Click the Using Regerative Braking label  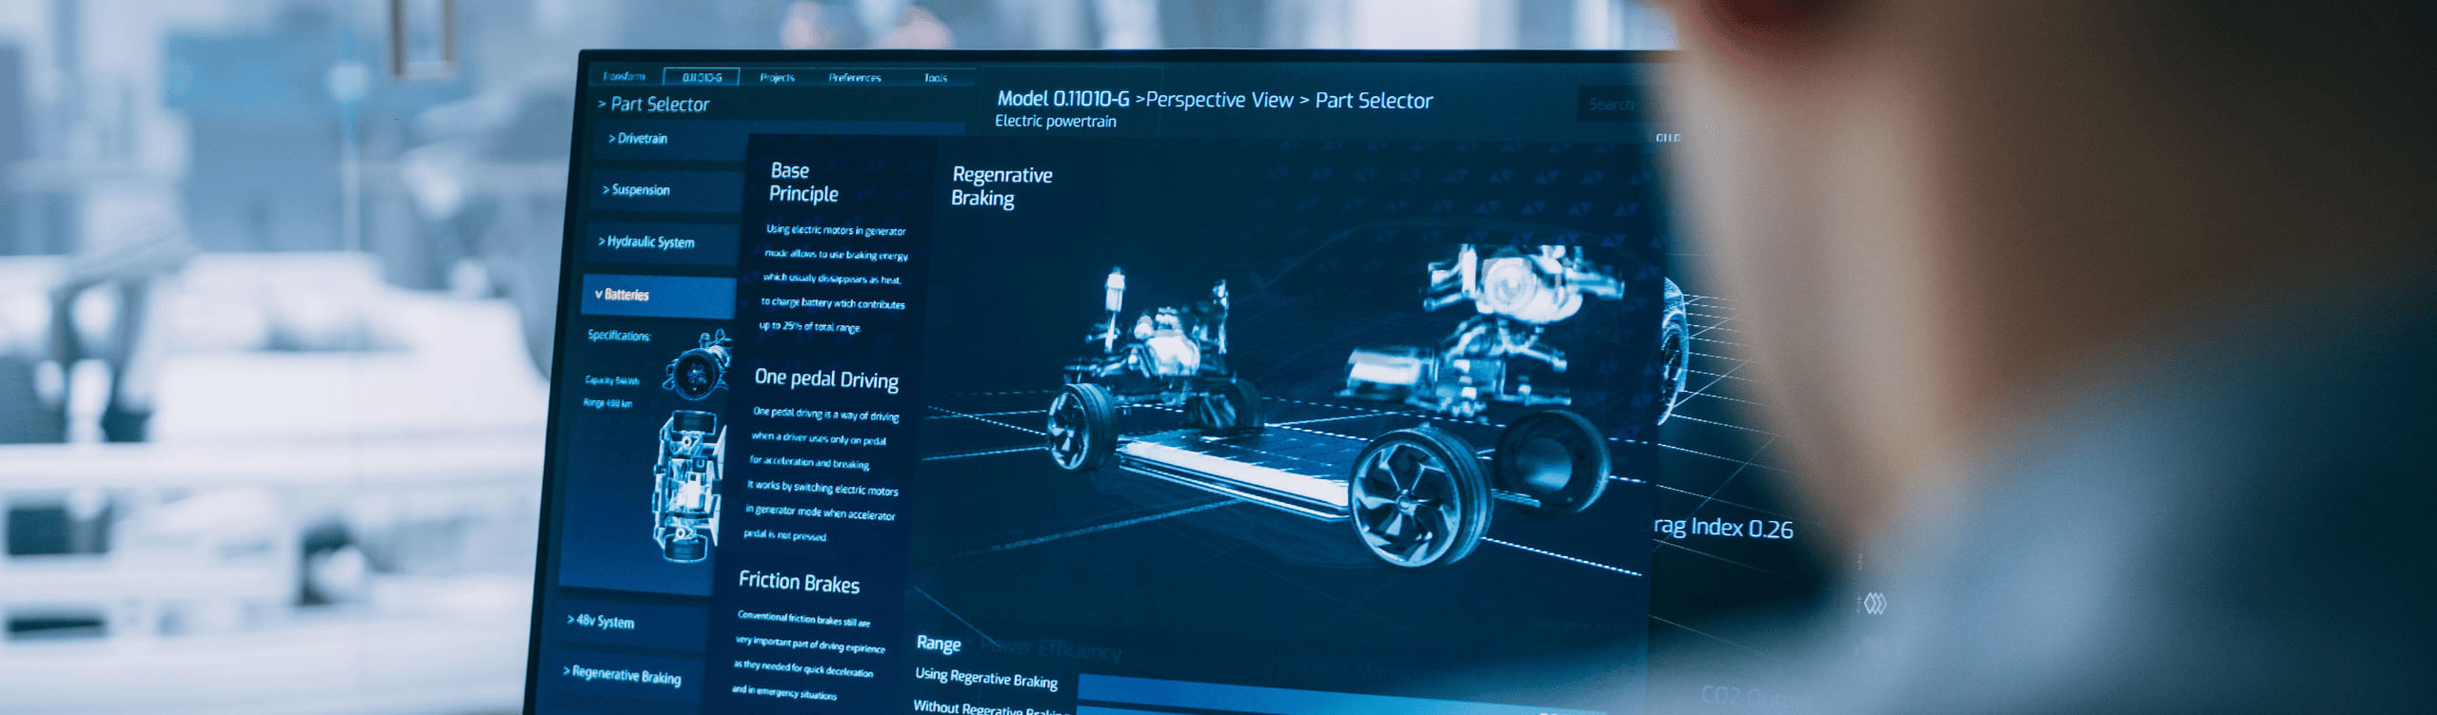click(985, 678)
